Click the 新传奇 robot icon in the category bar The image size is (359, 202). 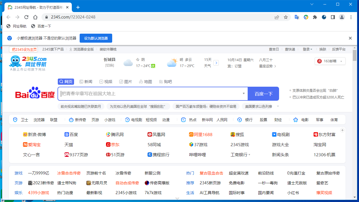pyautogui.click(x=71, y=120)
